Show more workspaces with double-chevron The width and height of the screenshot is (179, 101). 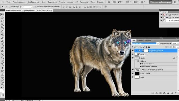[x=175, y=2]
